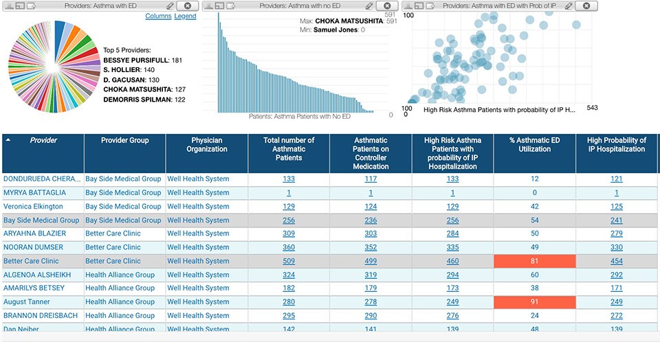Edit the 'Asthma with no ED' panel via pencil icon
Viewport: 660px width, 342px height.
tap(369, 5)
